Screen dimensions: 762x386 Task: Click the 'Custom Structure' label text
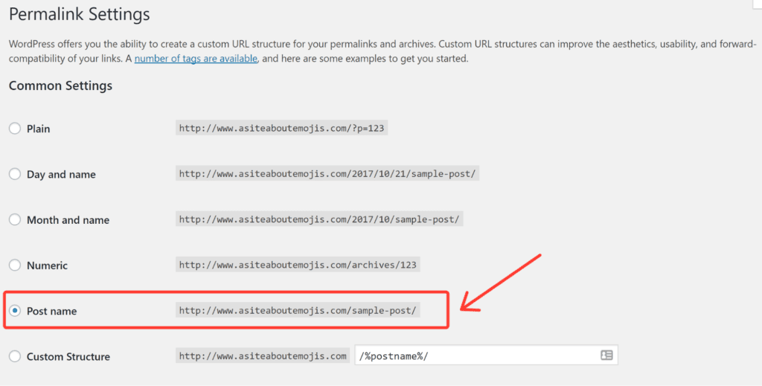(68, 356)
